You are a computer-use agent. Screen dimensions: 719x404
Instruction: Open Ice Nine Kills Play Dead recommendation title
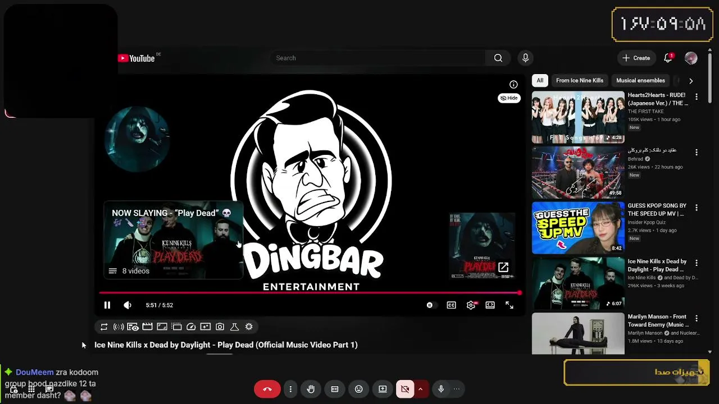pyautogui.click(x=657, y=265)
